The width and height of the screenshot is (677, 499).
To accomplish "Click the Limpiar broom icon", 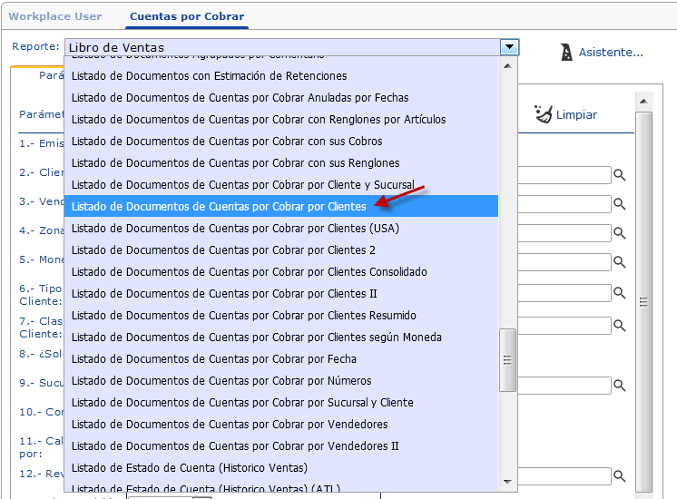I will coord(544,114).
